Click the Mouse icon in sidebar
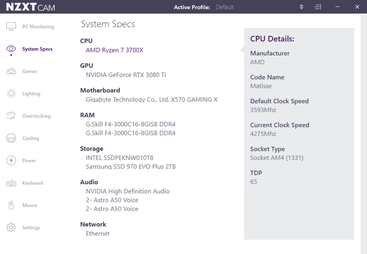367x254 pixels. (x=11, y=205)
